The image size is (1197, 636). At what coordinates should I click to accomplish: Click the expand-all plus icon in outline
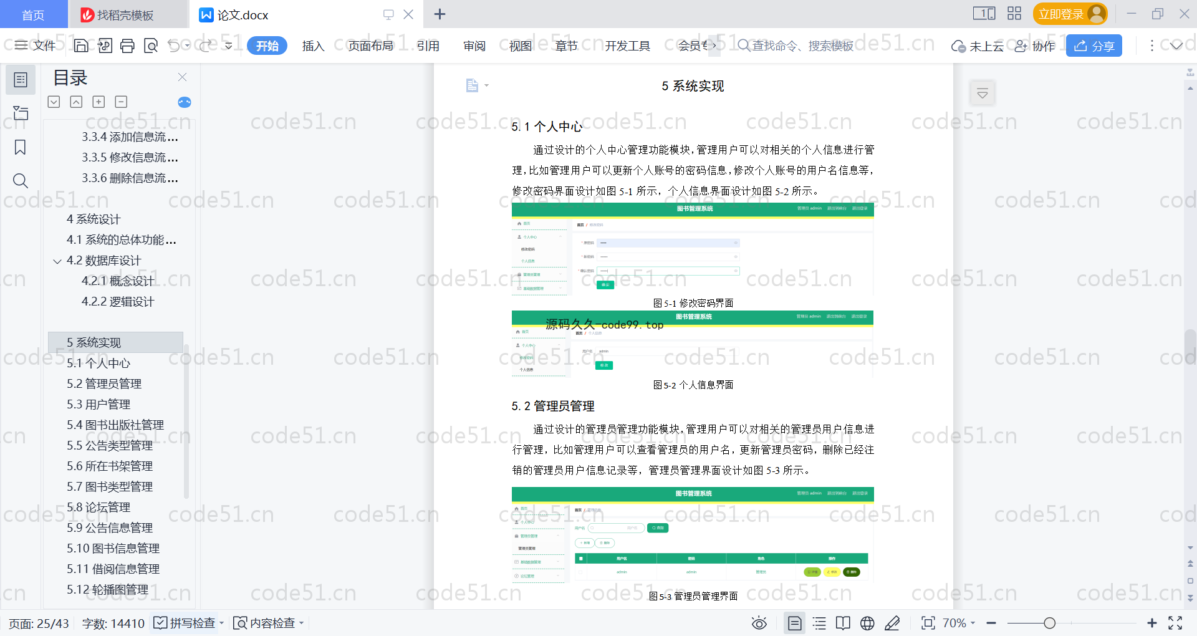click(99, 102)
